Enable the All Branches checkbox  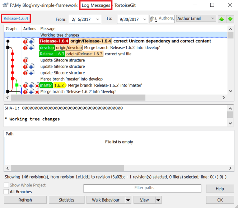6,192
